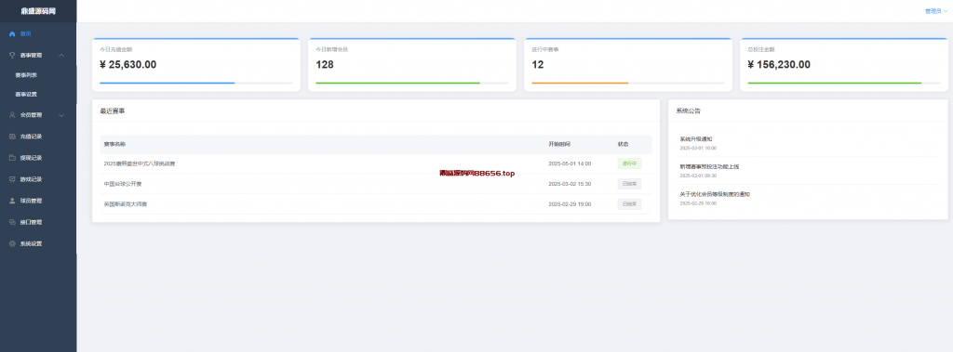Collapse the 赛事管理 submenu arrow

61,55
